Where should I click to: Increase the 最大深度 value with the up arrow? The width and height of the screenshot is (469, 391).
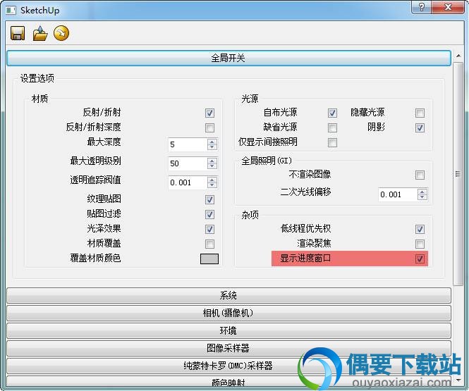coord(212,142)
